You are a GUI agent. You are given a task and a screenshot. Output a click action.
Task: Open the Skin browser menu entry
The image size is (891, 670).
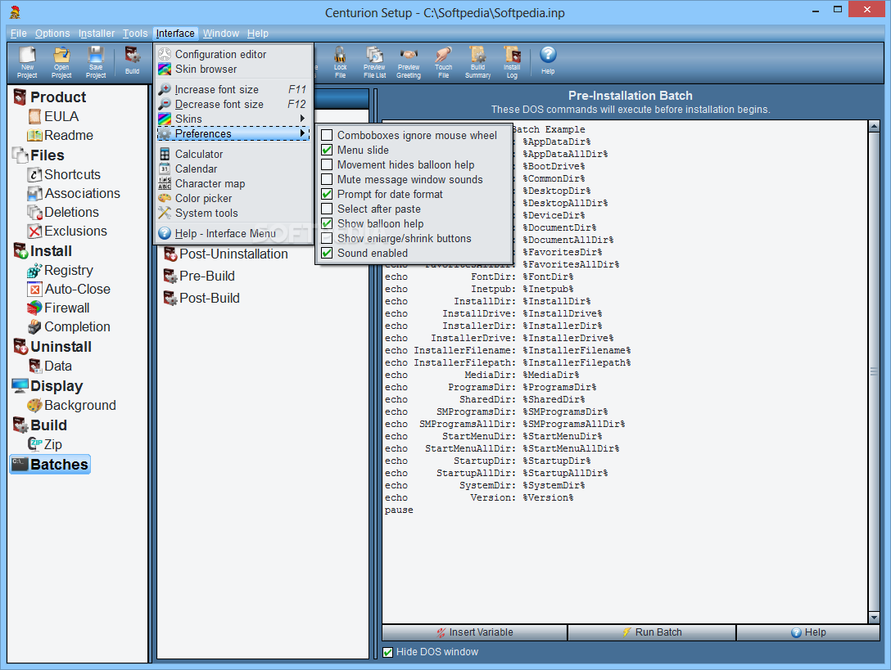(x=234, y=69)
